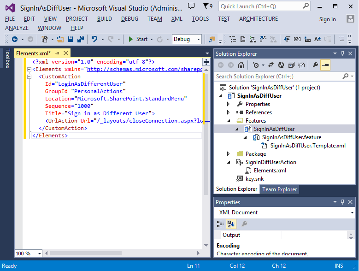Collapse the Elements XML node in editor
The width and height of the screenshot is (359, 271).
pos(29,69)
